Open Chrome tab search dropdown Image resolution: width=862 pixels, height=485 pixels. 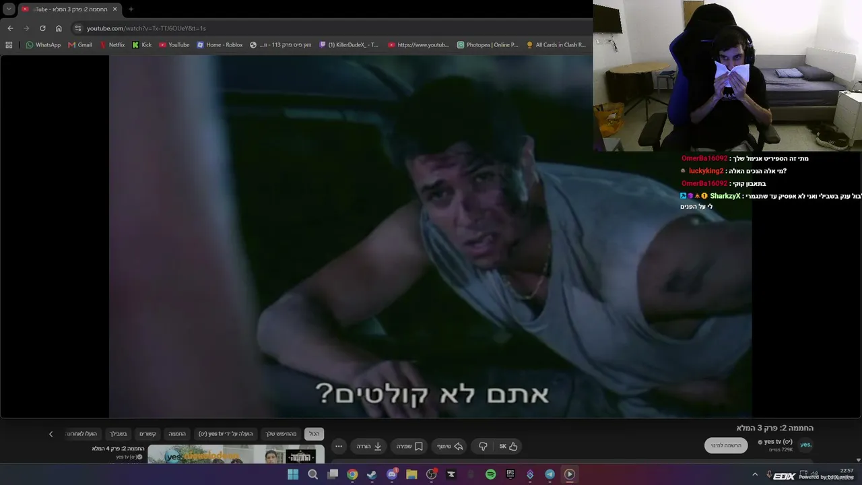(x=9, y=9)
